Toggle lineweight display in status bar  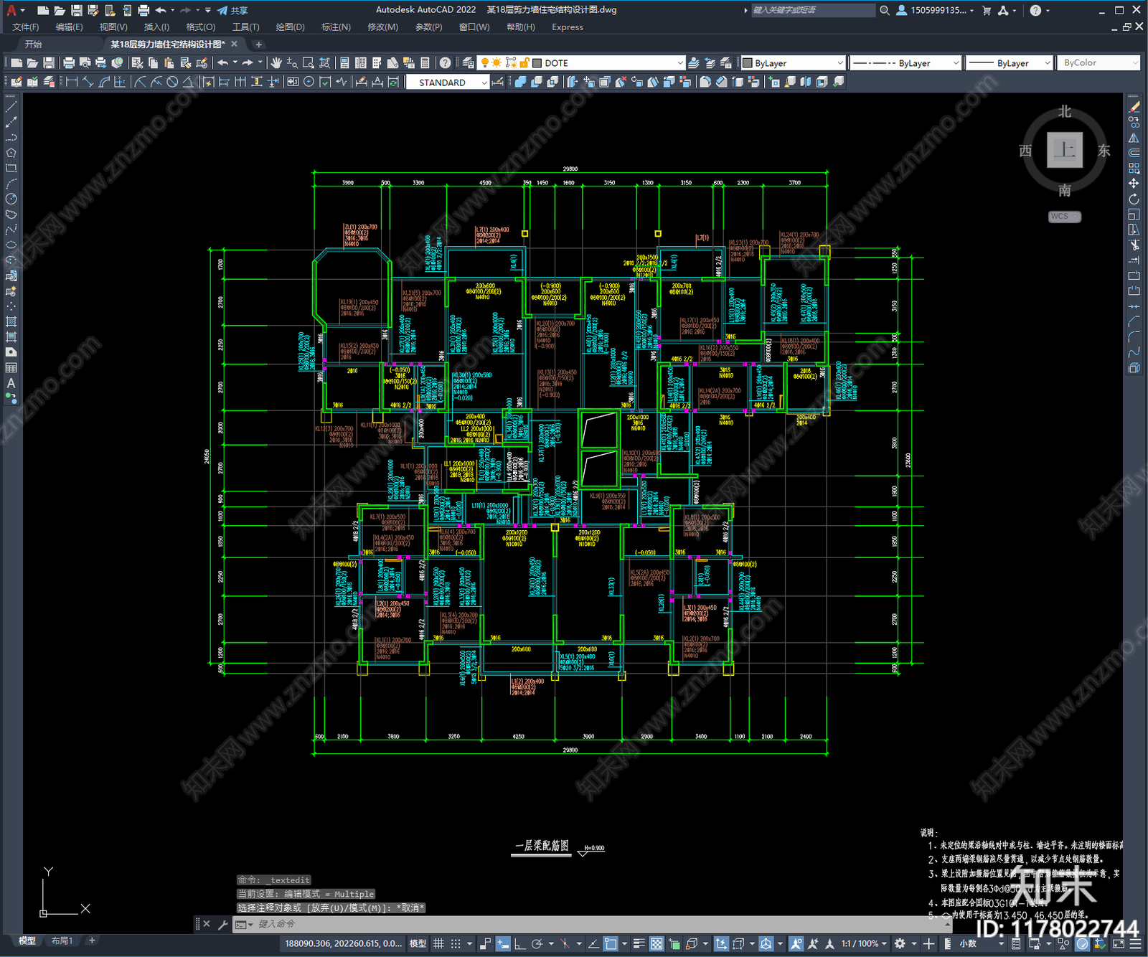639,943
